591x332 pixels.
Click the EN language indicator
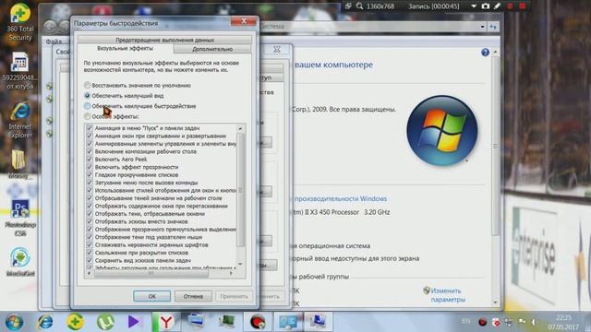[465, 321]
